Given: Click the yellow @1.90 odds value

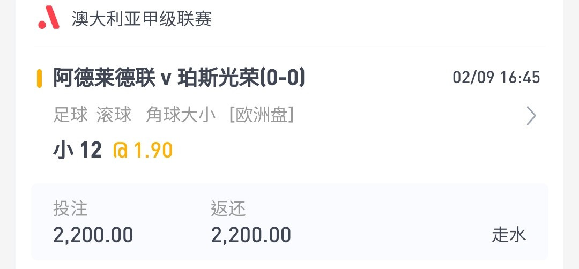Looking at the screenshot, I should [143, 151].
